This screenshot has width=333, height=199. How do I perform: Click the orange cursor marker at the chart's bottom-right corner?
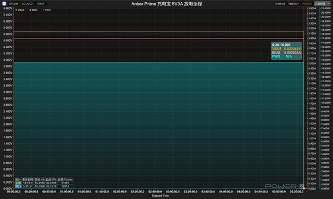[304, 188]
